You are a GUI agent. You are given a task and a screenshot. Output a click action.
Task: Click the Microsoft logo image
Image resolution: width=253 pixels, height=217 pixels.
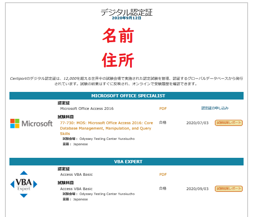[x=31, y=123]
